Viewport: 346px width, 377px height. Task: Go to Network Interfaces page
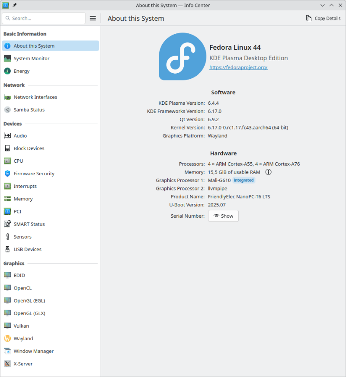[x=35, y=97]
